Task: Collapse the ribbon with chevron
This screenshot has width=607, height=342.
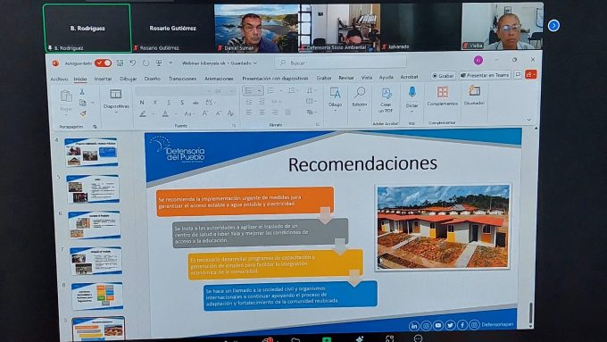Action: (528, 120)
